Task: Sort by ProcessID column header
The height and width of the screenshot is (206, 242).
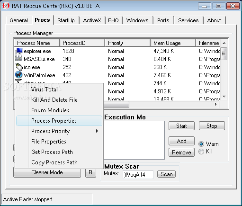Action: [x=82, y=43]
